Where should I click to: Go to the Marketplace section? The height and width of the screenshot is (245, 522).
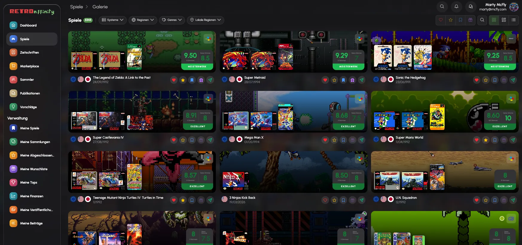pyautogui.click(x=32, y=66)
